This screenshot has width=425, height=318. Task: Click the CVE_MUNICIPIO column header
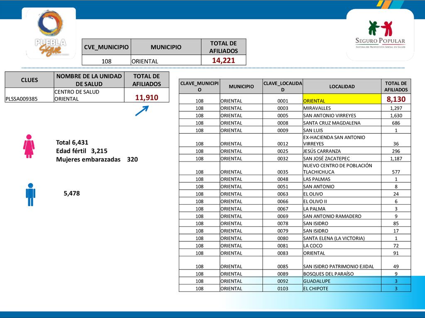point(106,47)
